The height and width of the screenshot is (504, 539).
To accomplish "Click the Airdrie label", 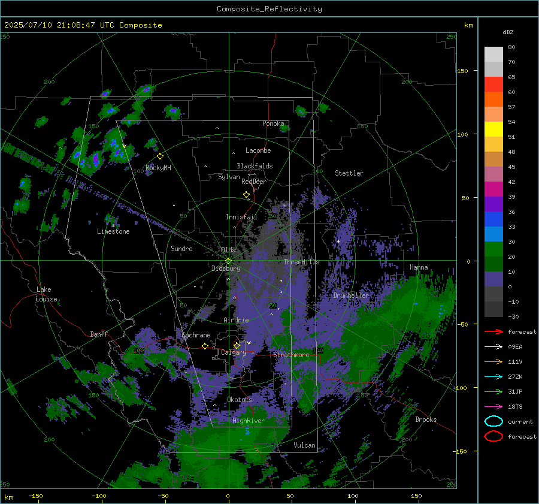I will 236,320.
